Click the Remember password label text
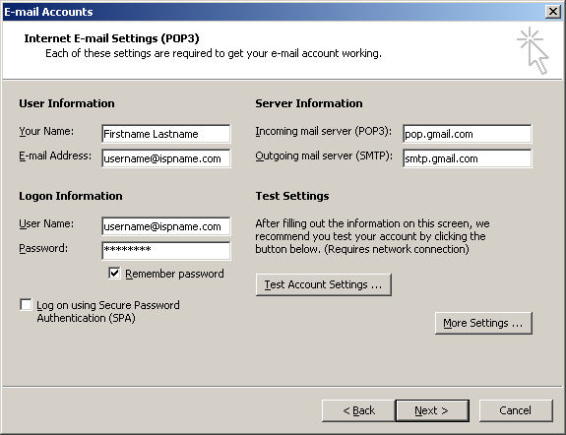This screenshot has height=435, width=566. 174,274
